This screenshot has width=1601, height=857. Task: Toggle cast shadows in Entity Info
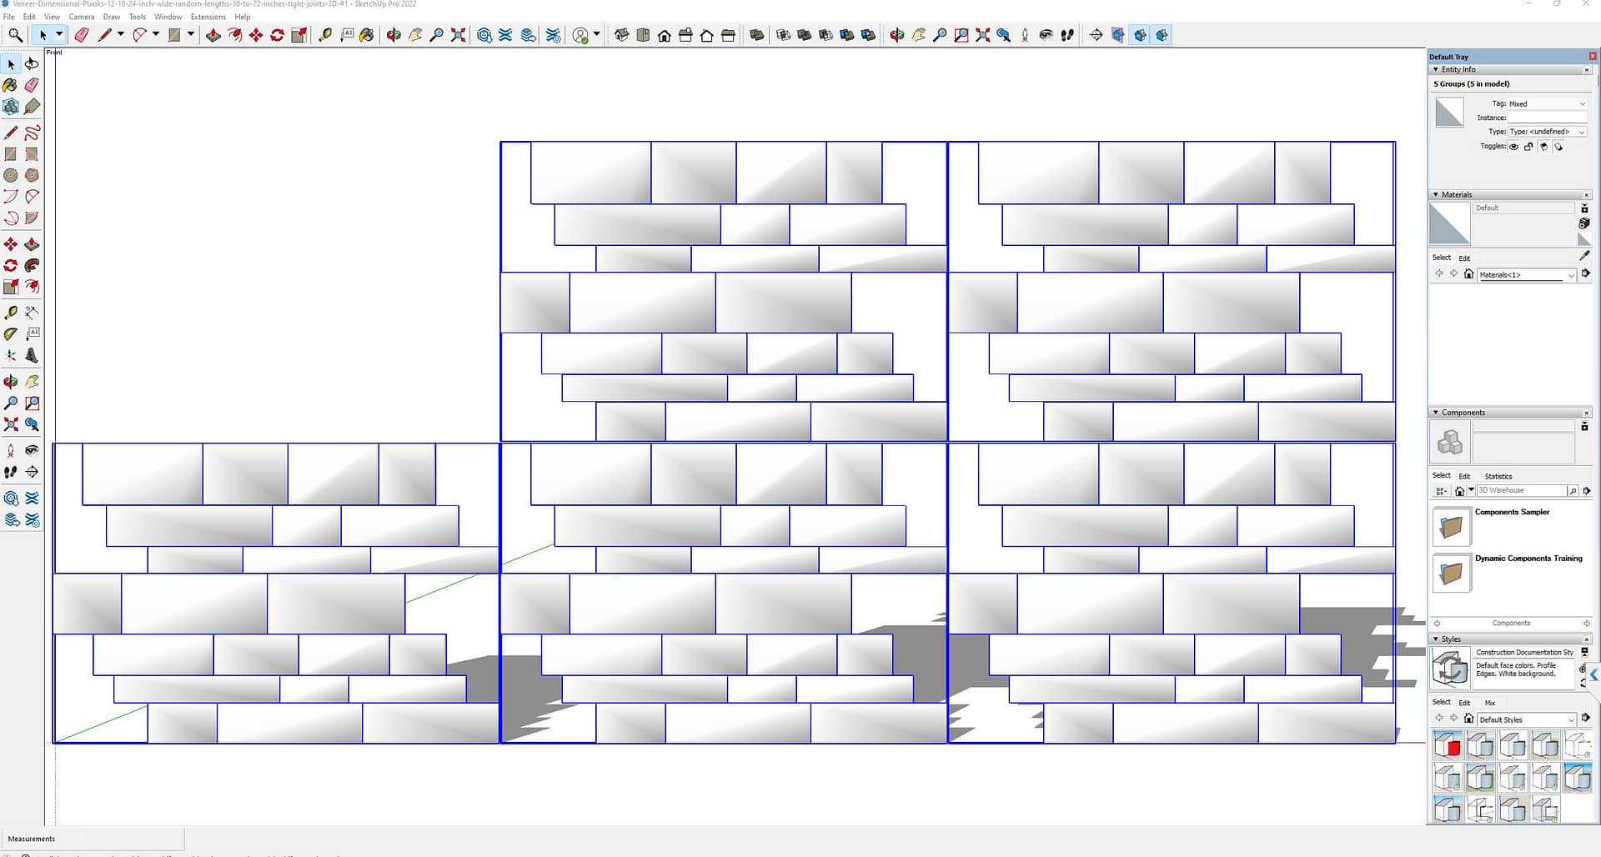click(1543, 147)
